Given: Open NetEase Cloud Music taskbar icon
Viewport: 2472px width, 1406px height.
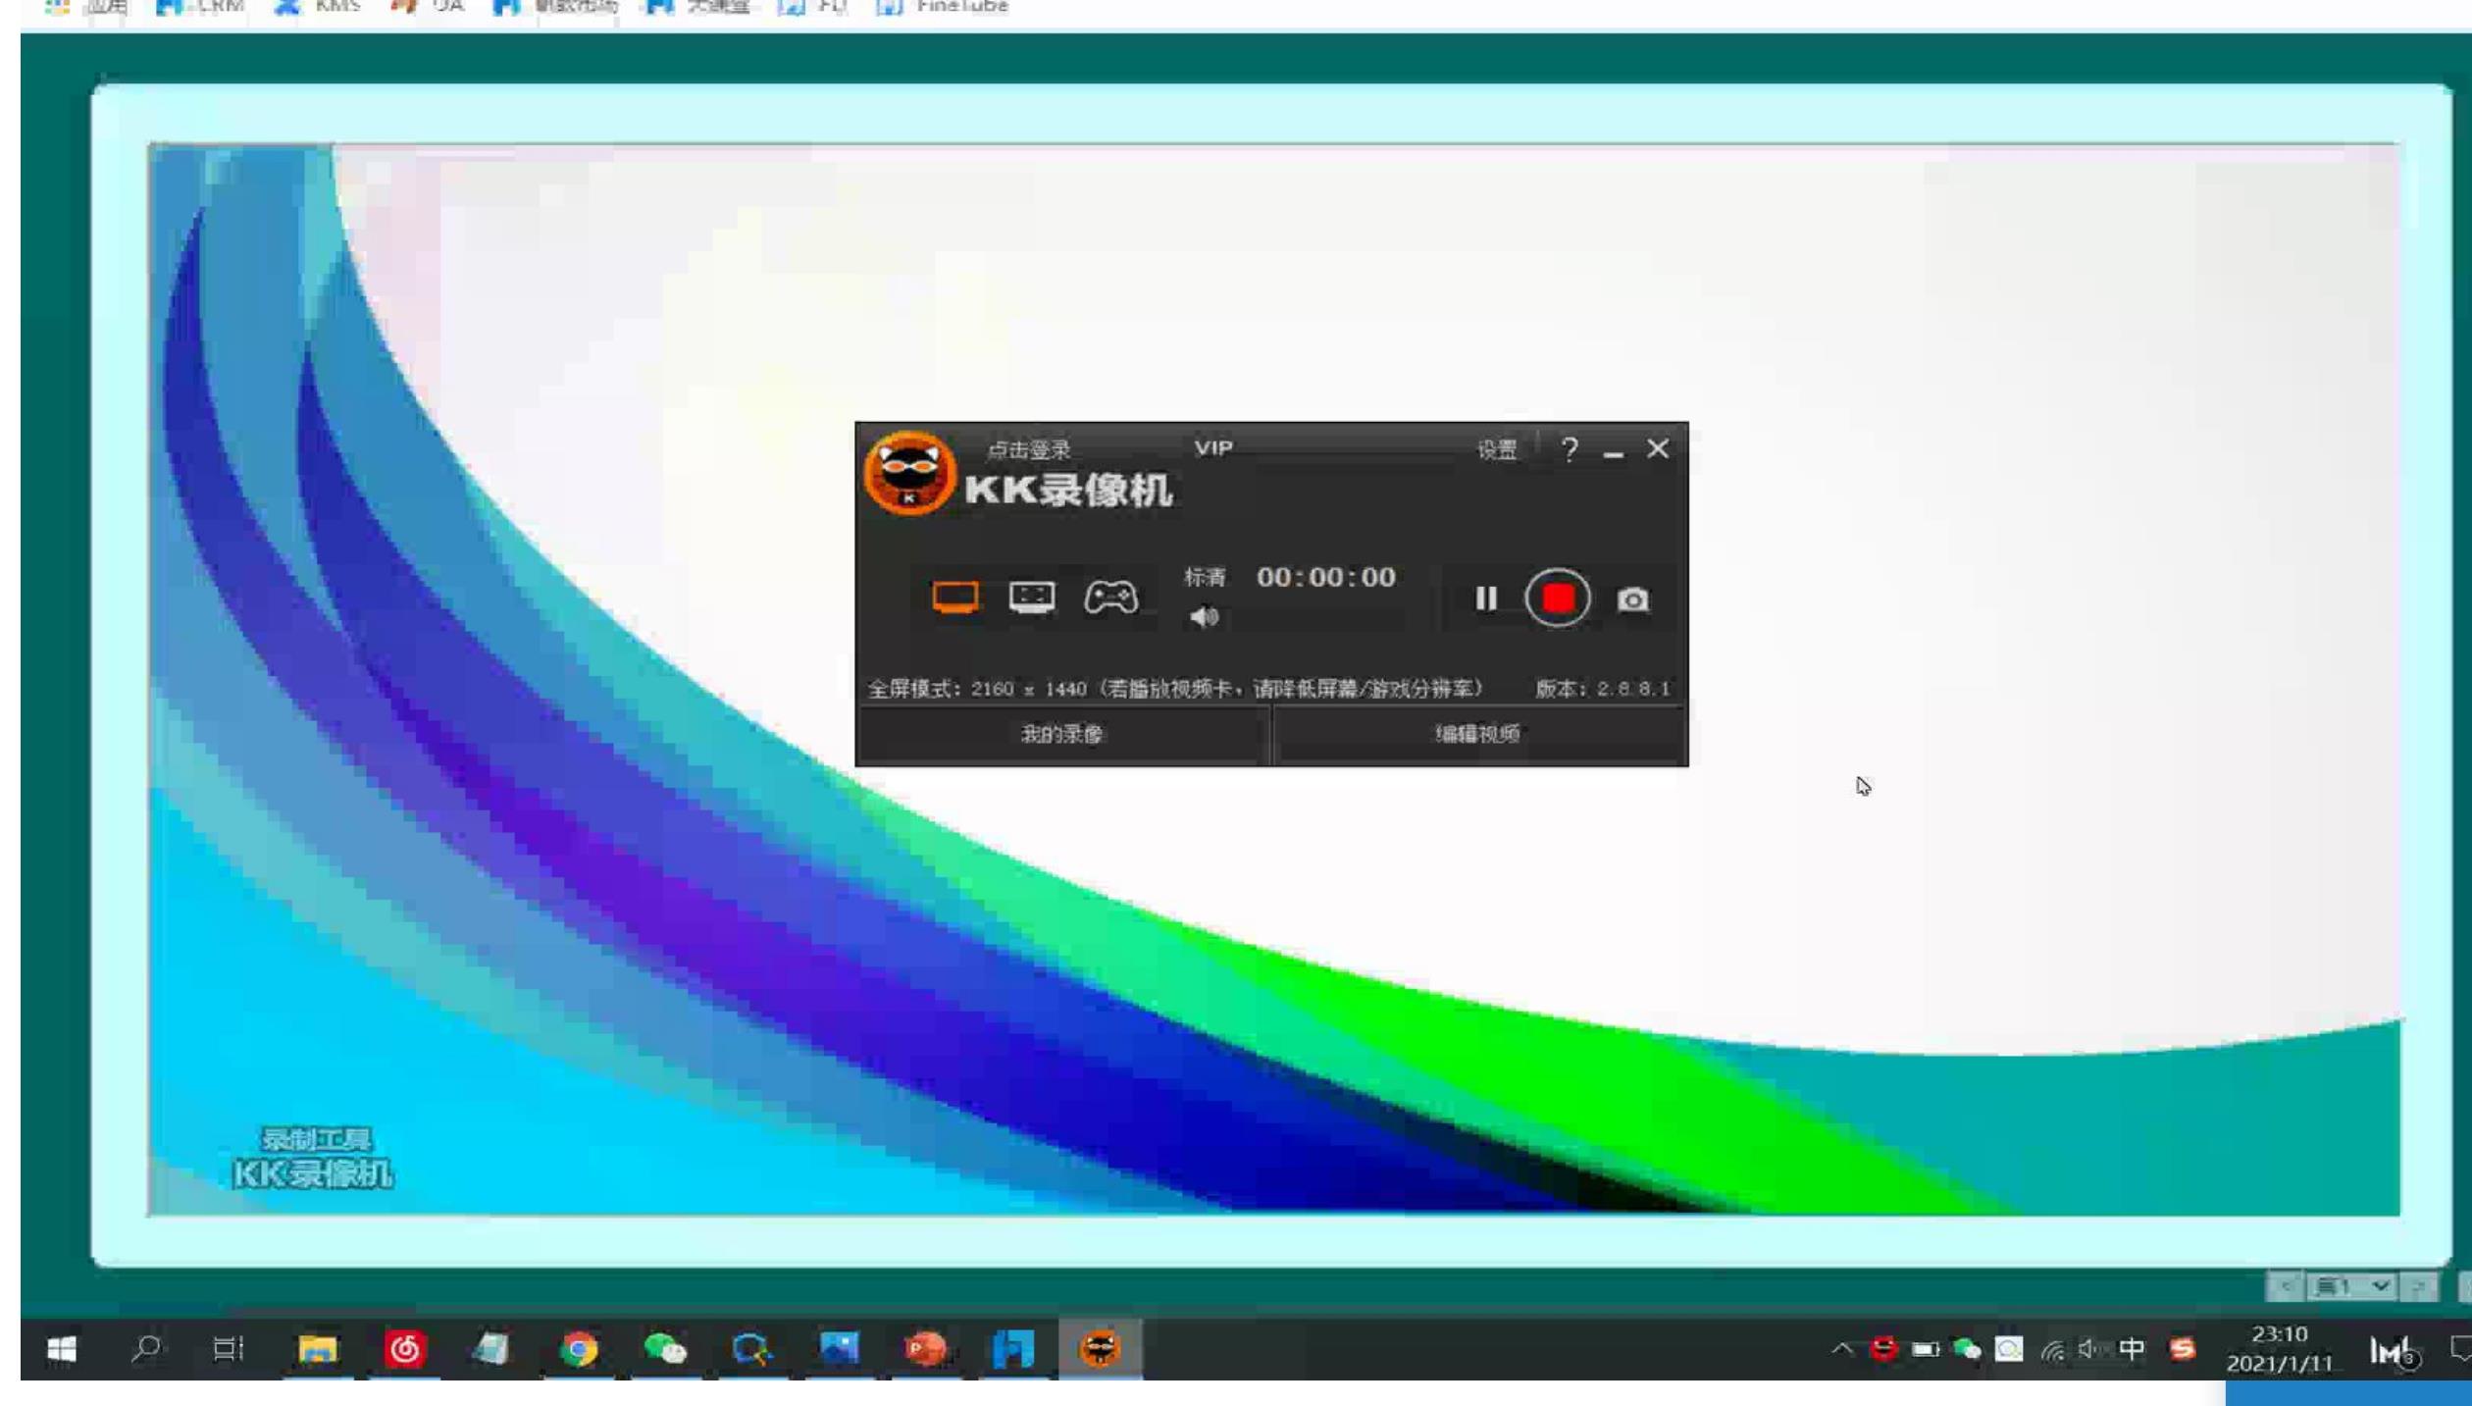Looking at the screenshot, I should tap(405, 1350).
